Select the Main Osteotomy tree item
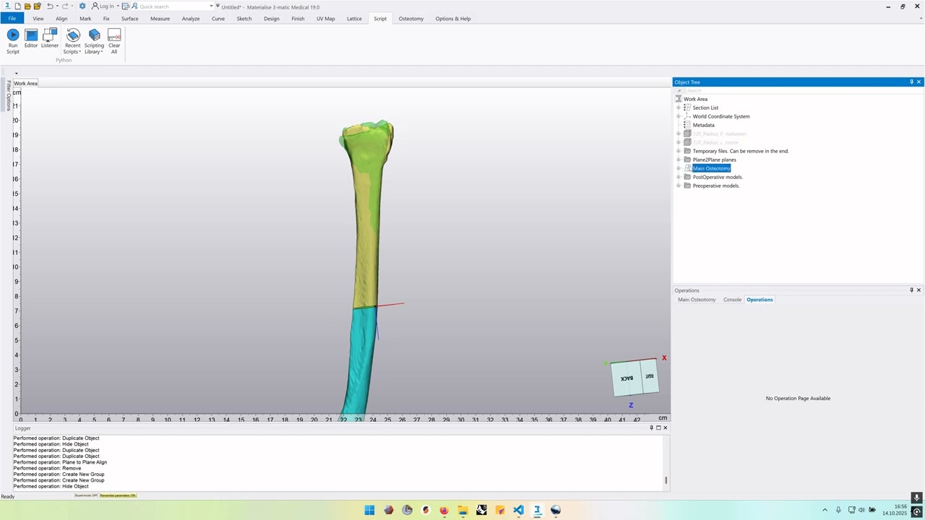The width and height of the screenshot is (925, 520). pyautogui.click(x=712, y=168)
